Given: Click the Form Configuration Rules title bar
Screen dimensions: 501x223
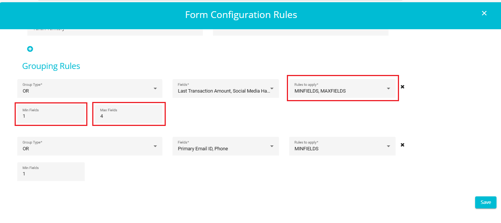Looking at the screenshot, I should pos(241,15).
